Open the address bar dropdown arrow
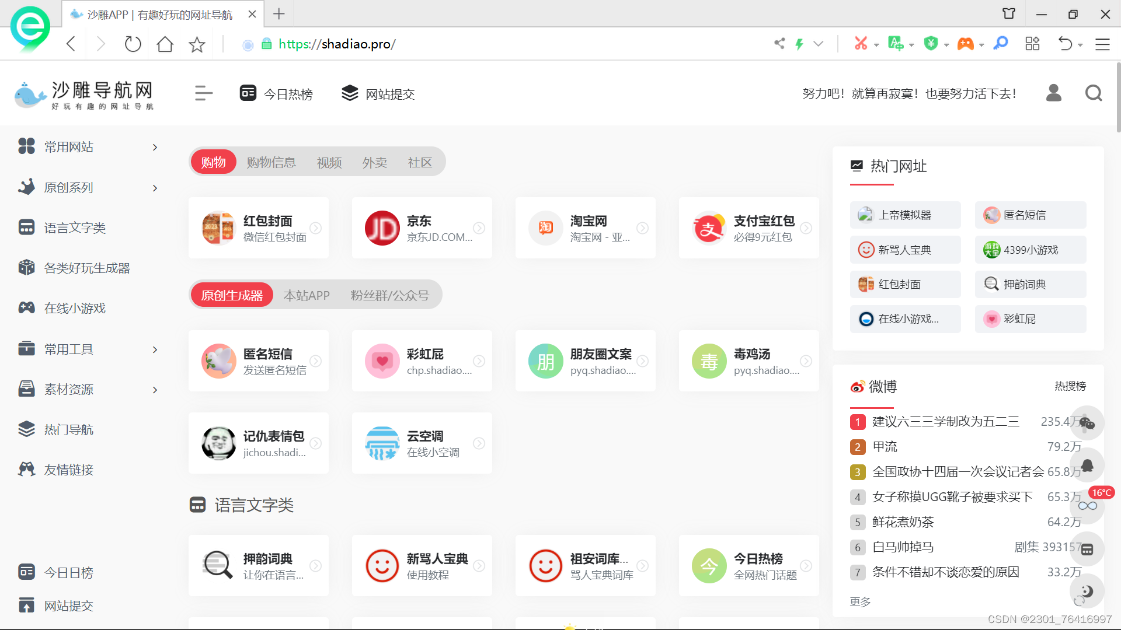1121x630 pixels. [819, 44]
